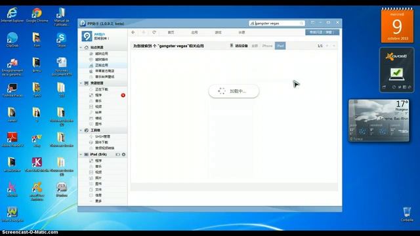Collapse the 工具箱 sidebar section
This screenshot has height=236, width=420.
(81, 130)
